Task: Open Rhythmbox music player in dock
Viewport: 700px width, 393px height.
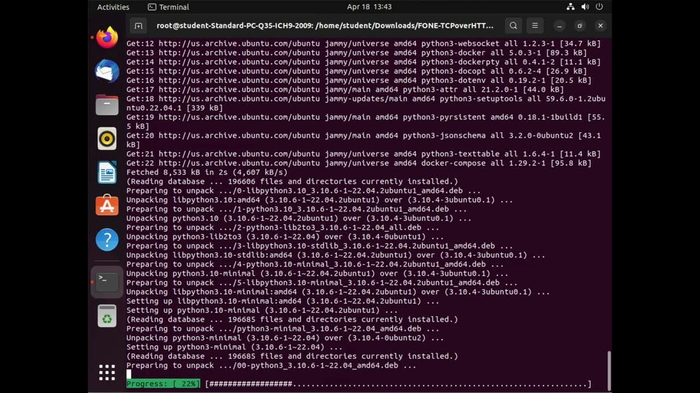Action: coord(107,139)
